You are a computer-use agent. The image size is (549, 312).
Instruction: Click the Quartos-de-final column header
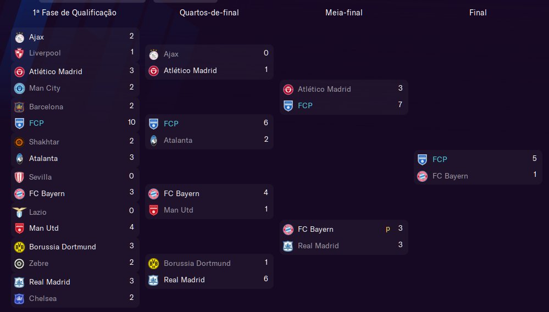coord(209,13)
